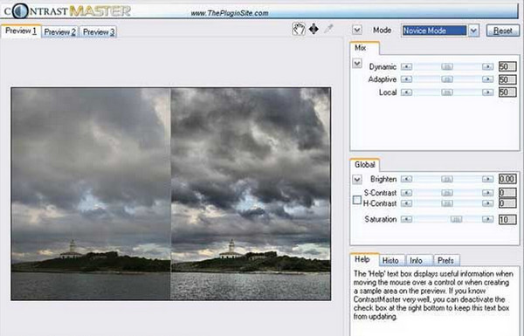Click the H-Contrast slider thumb
This screenshot has width=524, height=336.
pyautogui.click(x=447, y=203)
